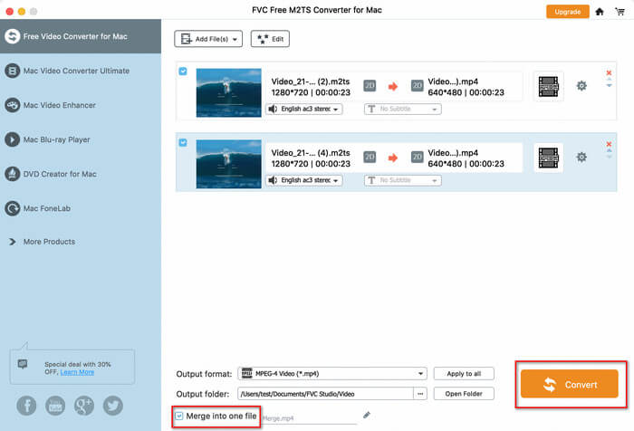Image resolution: width=634 pixels, height=431 pixels.
Task: Open Facebook social icon
Action: [26, 406]
